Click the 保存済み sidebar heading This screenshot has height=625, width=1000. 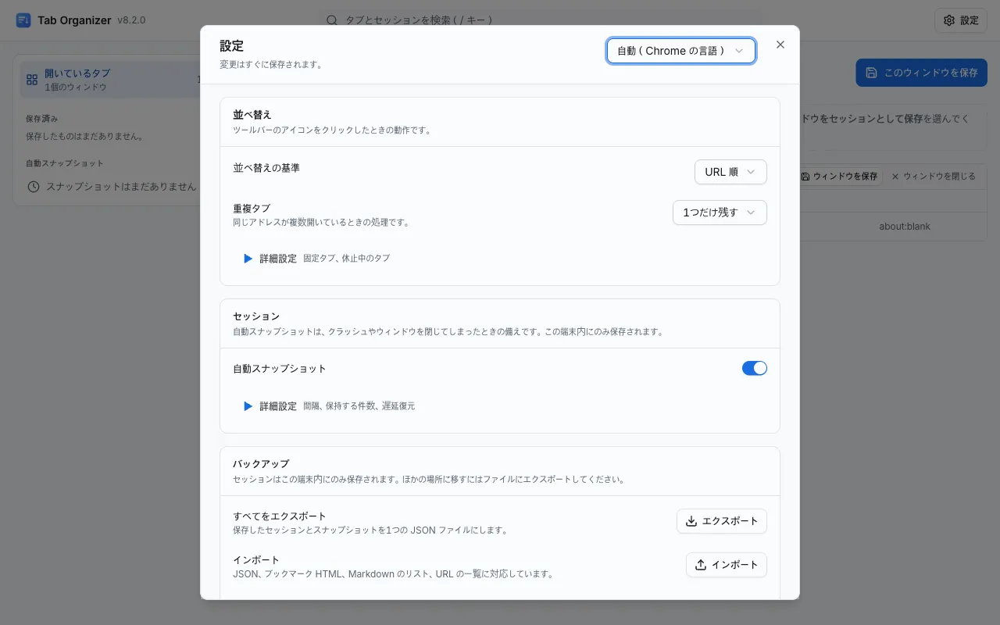(41, 119)
